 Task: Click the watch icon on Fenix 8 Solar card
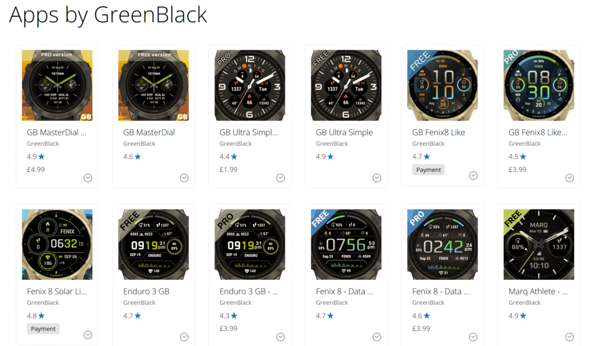[88, 334]
